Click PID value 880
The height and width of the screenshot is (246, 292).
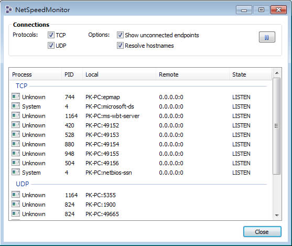click(70, 144)
